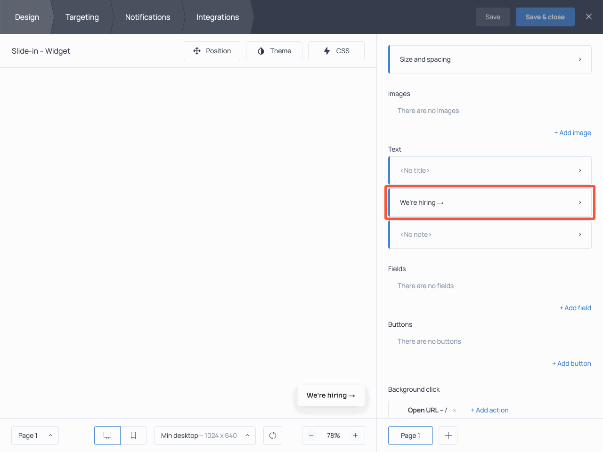Open the Notifications tab
603x452 pixels.
[x=147, y=17]
